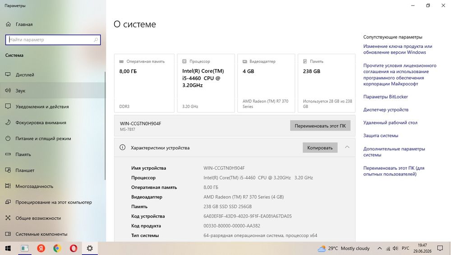Image resolution: width=451 pixels, height=255 pixels.
Task: Open Переименовать этот ПК для опытных link
Action: pyautogui.click(x=393, y=171)
